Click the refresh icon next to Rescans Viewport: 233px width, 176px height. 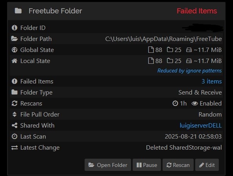tap(15, 103)
